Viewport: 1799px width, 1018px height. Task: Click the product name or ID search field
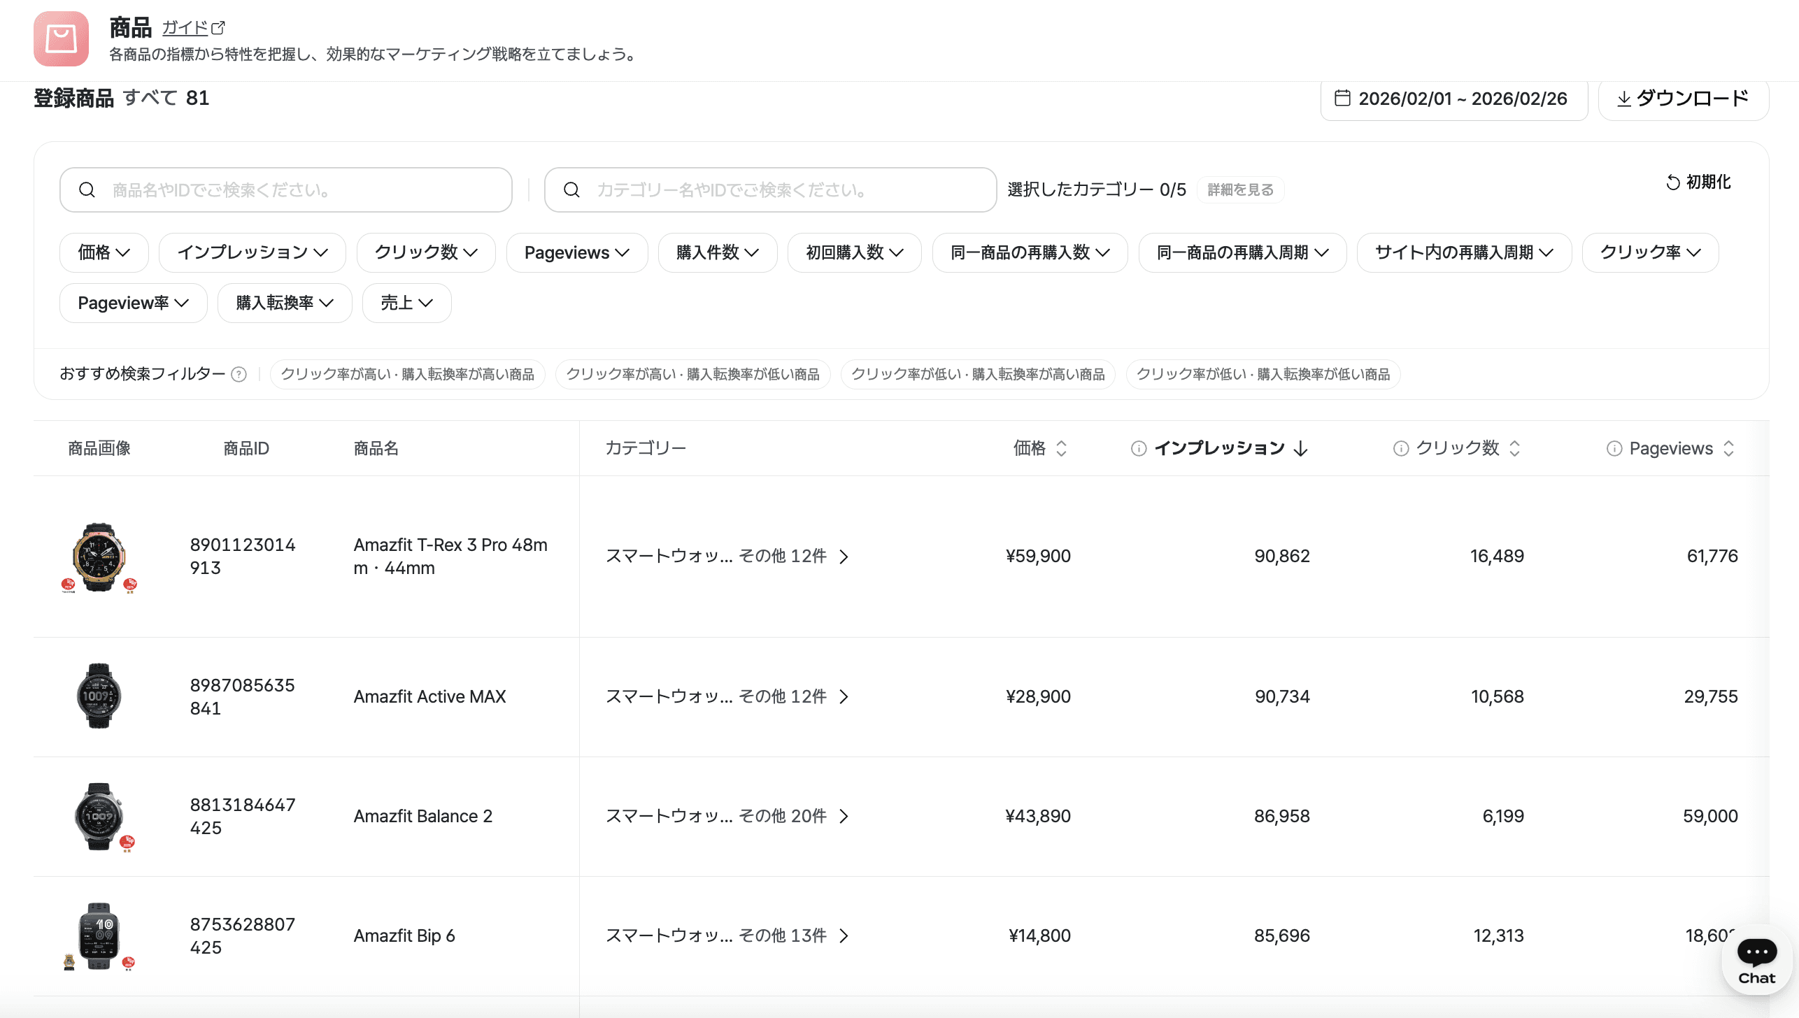pyautogui.click(x=285, y=189)
